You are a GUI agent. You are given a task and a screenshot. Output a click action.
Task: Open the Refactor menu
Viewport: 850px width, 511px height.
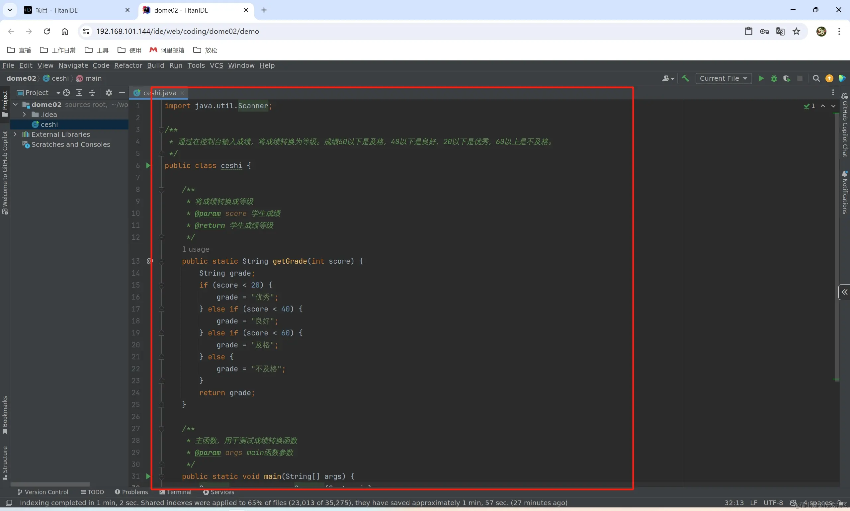pyautogui.click(x=128, y=65)
